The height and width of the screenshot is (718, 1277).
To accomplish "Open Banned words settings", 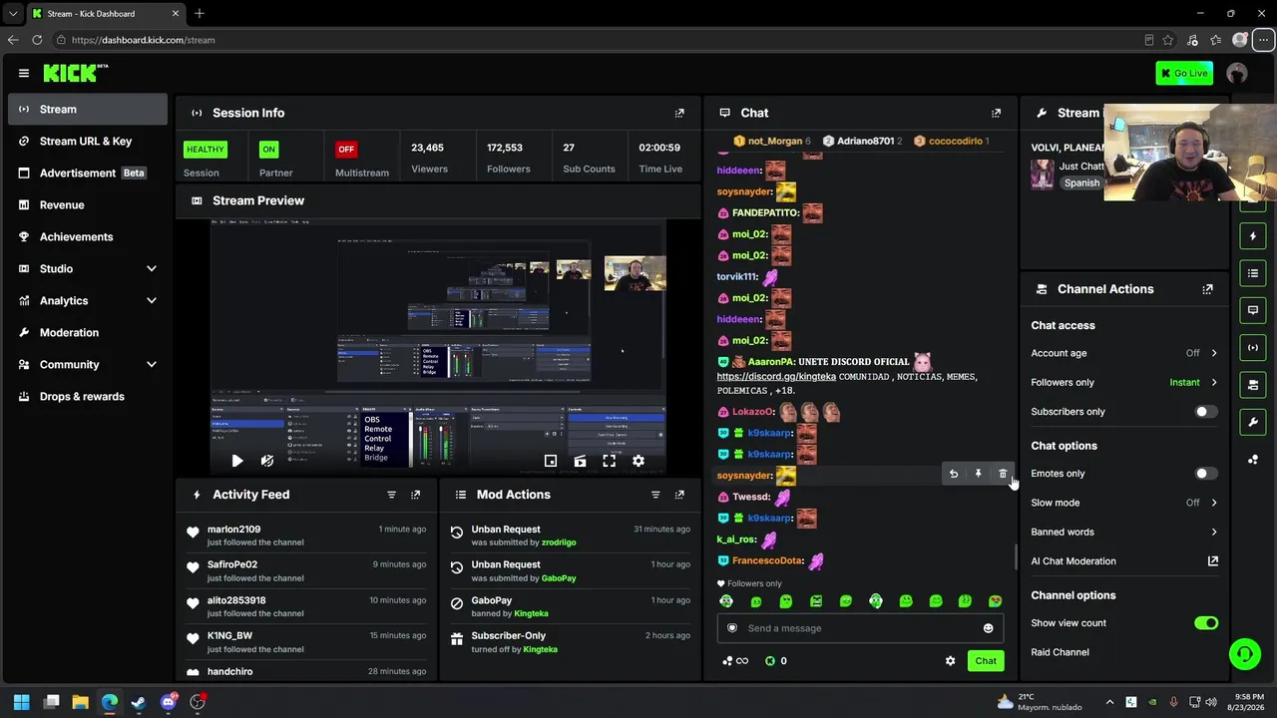I will pyautogui.click(x=1124, y=532).
